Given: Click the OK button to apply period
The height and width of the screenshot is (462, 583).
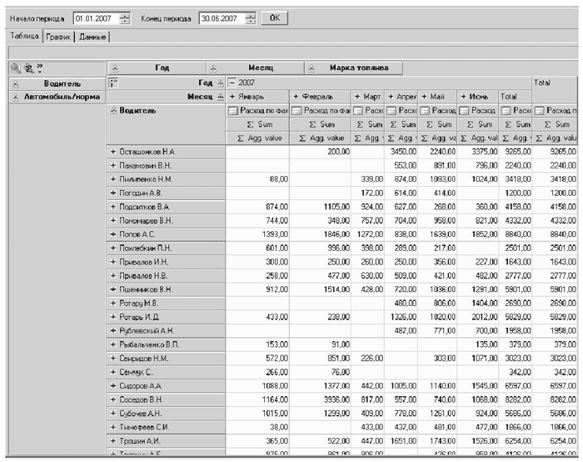Looking at the screenshot, I should [x=275, y=18].
